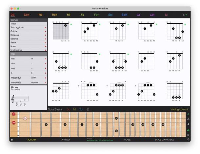Set bass note to Mi
This screenshot has width=200, height=154.
click(x=75, y=109)
